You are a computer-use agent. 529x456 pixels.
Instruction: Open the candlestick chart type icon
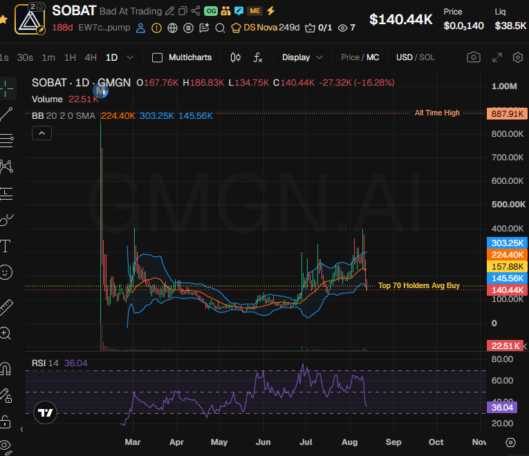tap(236, 57)
